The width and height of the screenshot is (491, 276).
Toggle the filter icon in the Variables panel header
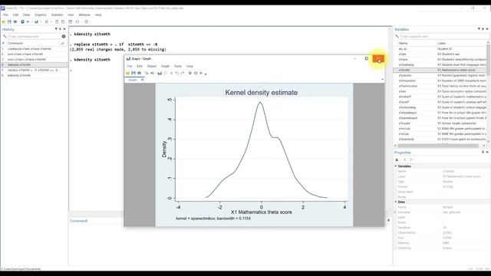pos(479,29)
